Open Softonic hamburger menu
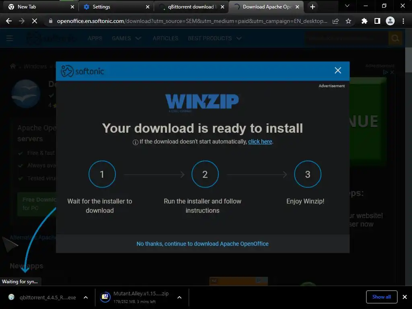 click(x=10, y=38)
